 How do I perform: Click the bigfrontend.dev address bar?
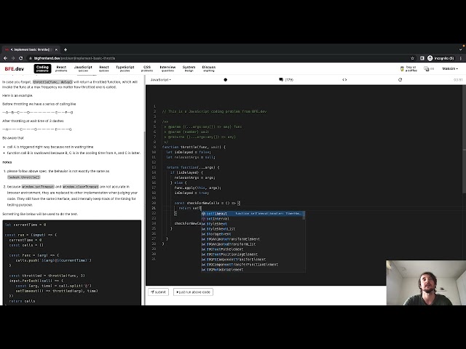click(x=74, y=58)
